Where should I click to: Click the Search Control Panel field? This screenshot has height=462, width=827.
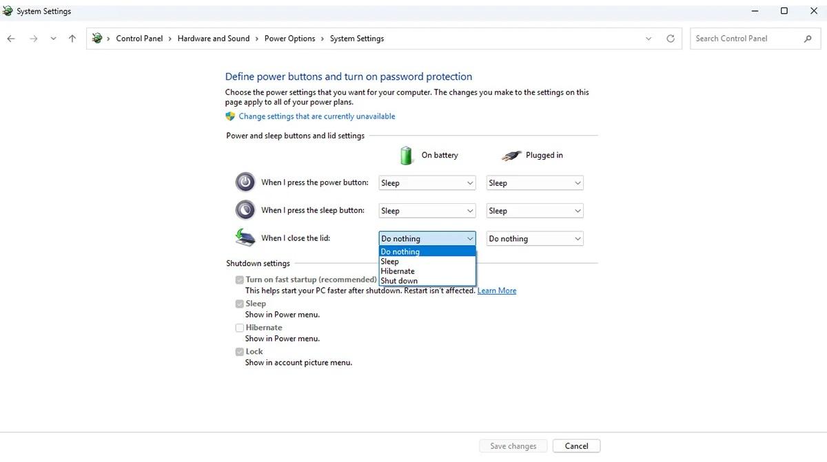[x=746, y=39]
